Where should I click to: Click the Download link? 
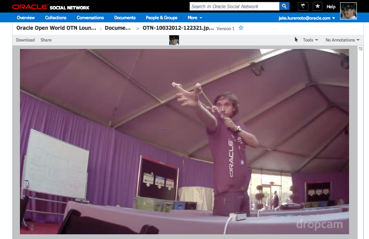pyautogui.click(x=25, y=40)
